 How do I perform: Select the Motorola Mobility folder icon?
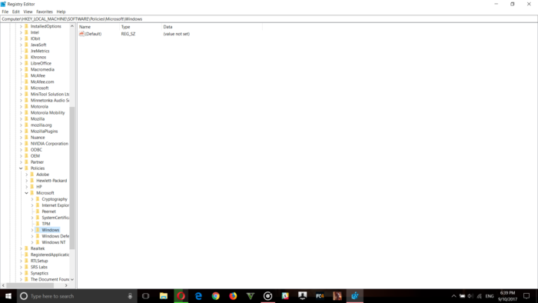click(26, 112)
